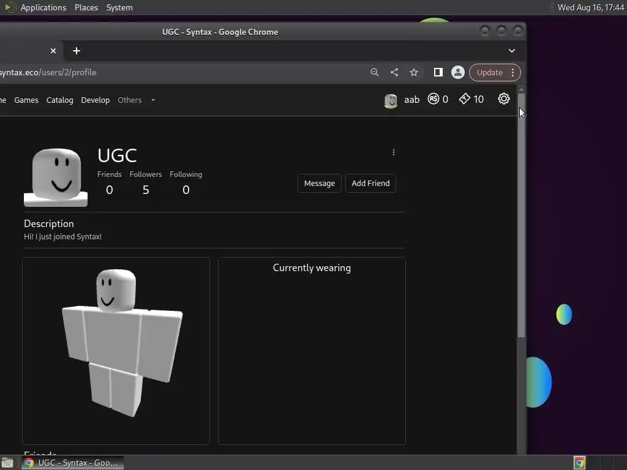This screenshot has width=627, height=470.
Task: Click the Chrome icon in bottom-right tray
Action: [579, 463]
